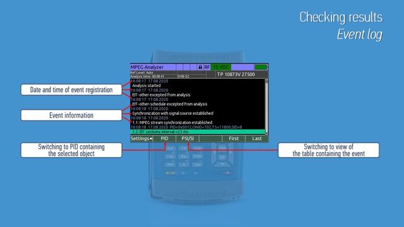The width and height of the screenshot is (404, 227).
Task: Click the green battery level icon
Action: pyautogui.click(x=261, y=67)
